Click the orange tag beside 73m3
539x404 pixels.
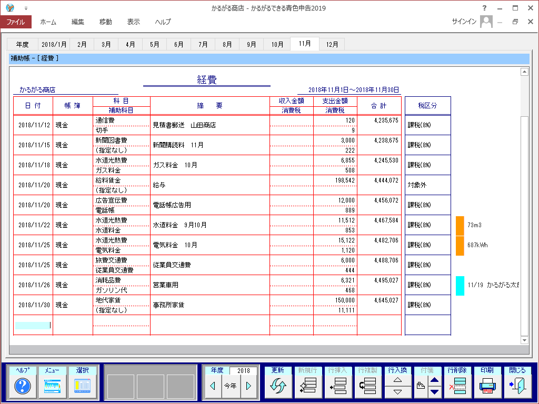pyautogui.click(x=460, y=225)
